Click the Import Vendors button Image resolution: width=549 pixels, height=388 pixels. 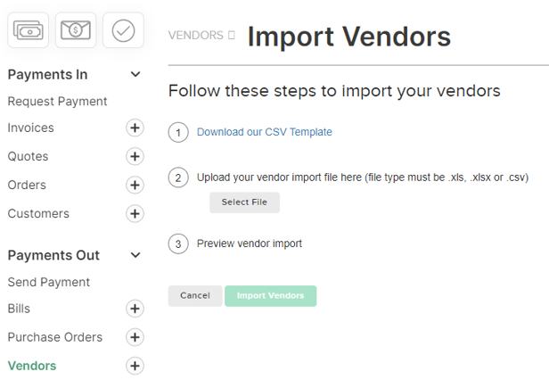click(271, 296)
